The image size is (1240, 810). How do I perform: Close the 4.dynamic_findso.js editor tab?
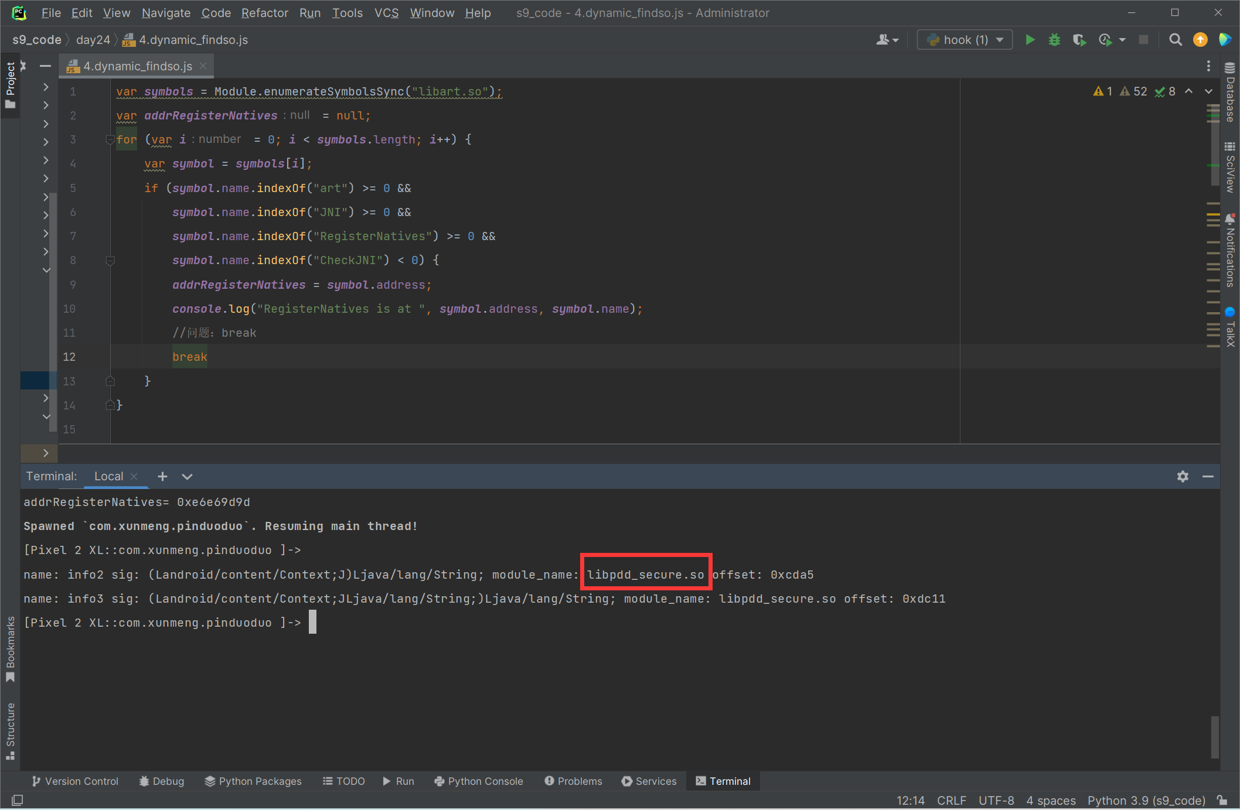203,66
